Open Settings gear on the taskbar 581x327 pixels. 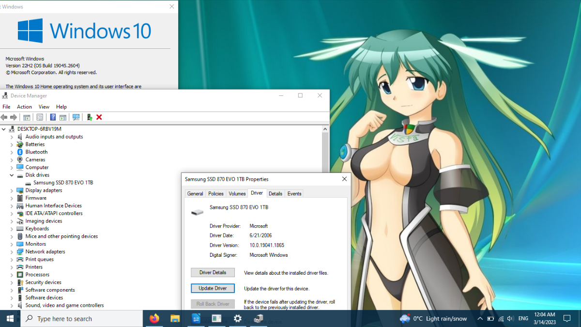238,318
